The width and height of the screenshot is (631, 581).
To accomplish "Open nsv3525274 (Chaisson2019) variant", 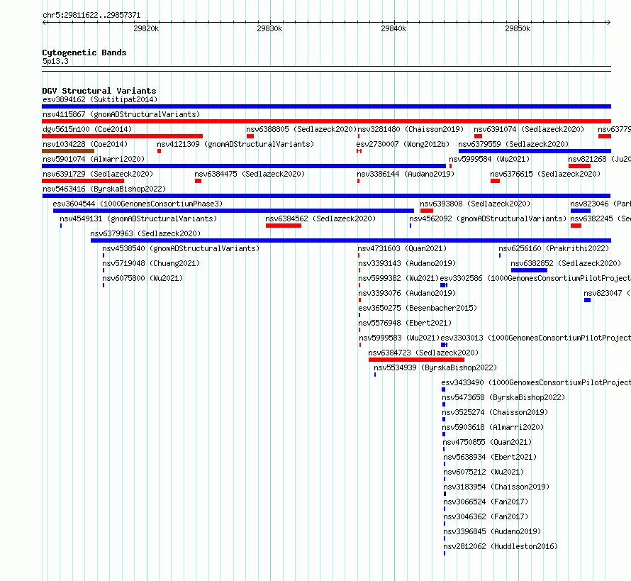I will click(x=495, y=412).
